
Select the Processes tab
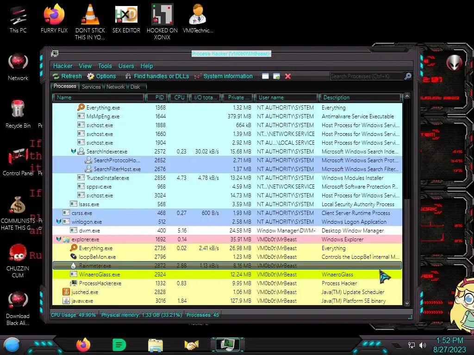click(65, 86)
